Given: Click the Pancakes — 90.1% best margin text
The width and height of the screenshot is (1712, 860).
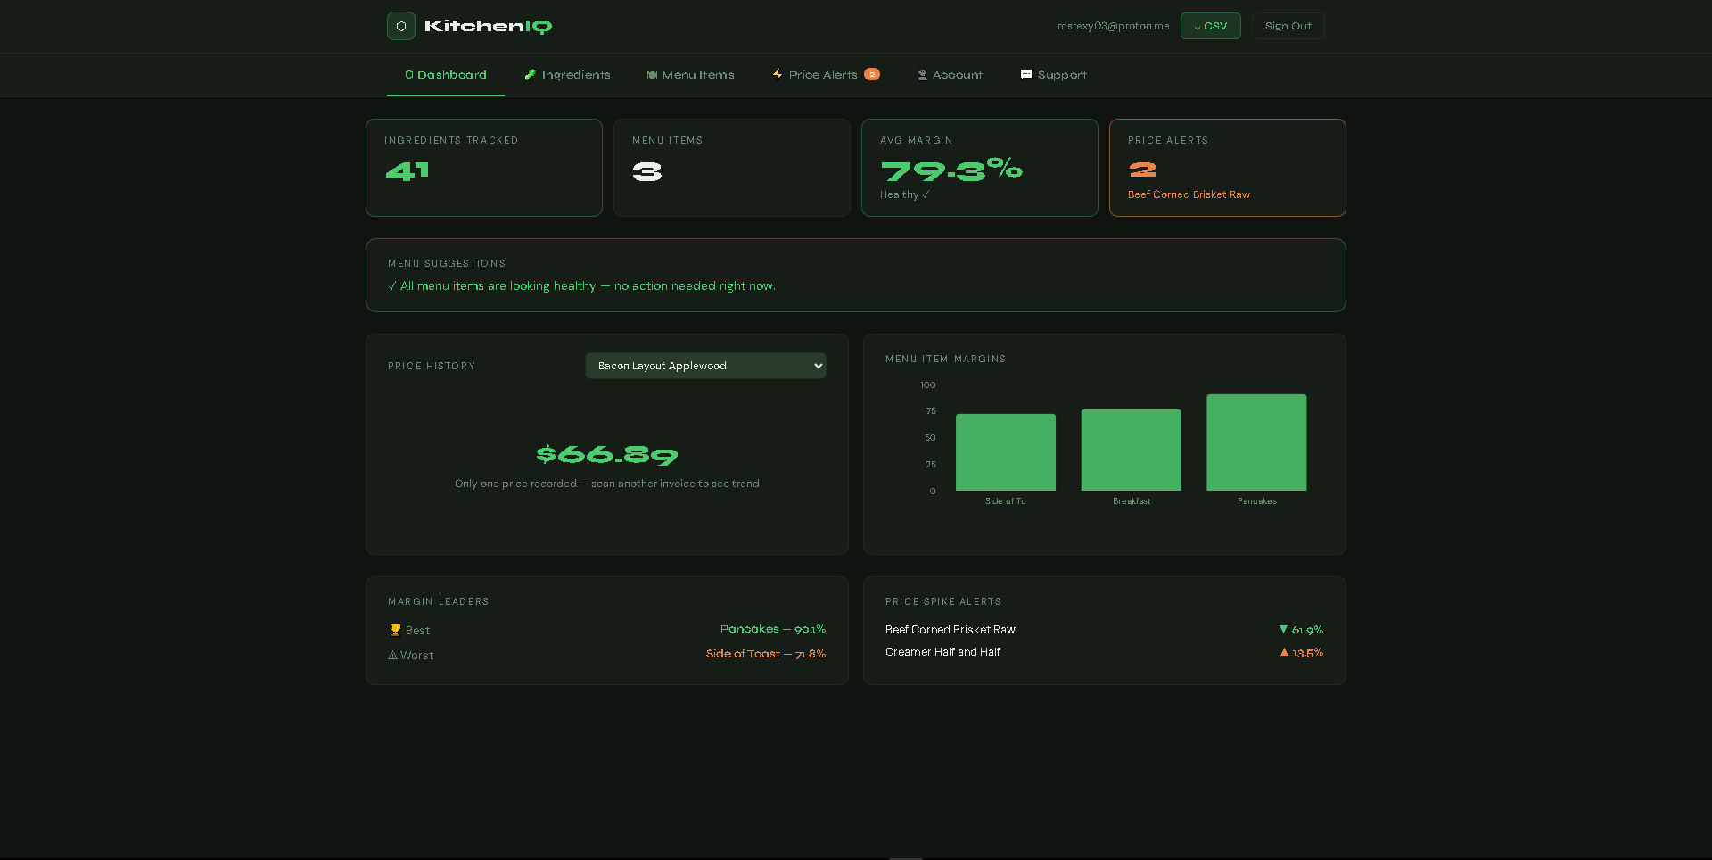Looking at the screenshot, I should pyautogui.click(x=773, y=629).
